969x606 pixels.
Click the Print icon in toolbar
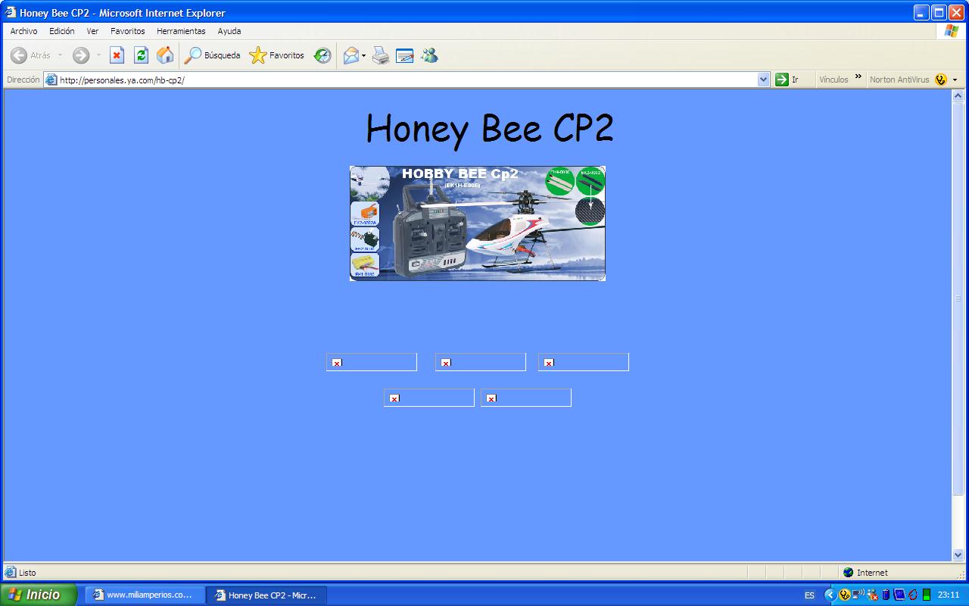(x=380, y=55)
